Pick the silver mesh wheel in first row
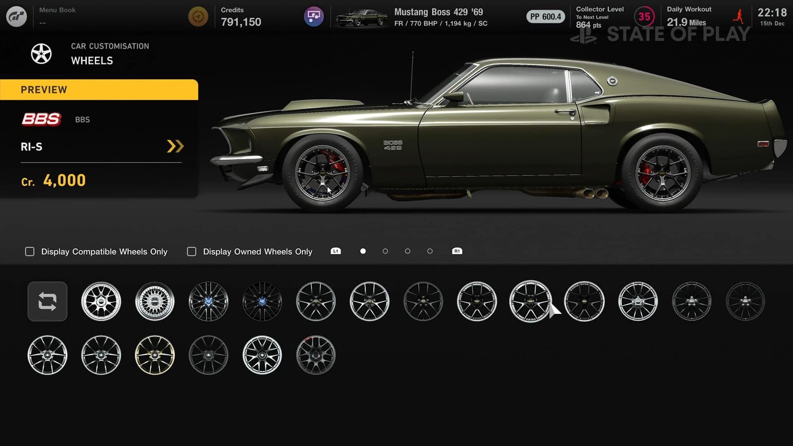The image size is (793, 446). (155, 301)
